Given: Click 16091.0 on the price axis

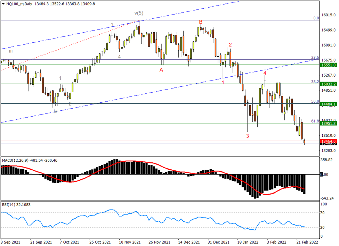Looking at the screenshot, I should (329, 45).
